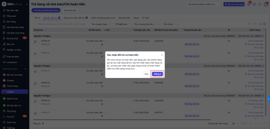Viewport: 270px width, 129px height.
Task: Open the Từ chối tab
Action: click(145, 18)
